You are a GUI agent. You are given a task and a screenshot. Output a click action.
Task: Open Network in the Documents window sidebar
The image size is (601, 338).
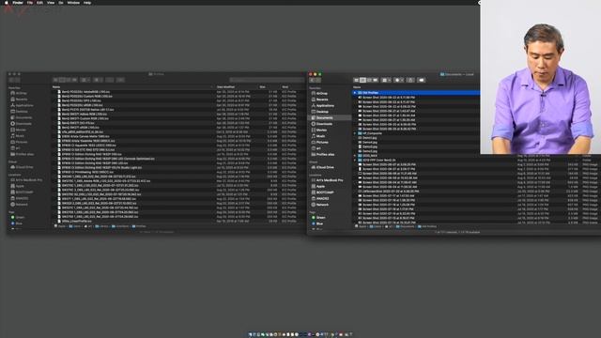click(x=321, y=205)
